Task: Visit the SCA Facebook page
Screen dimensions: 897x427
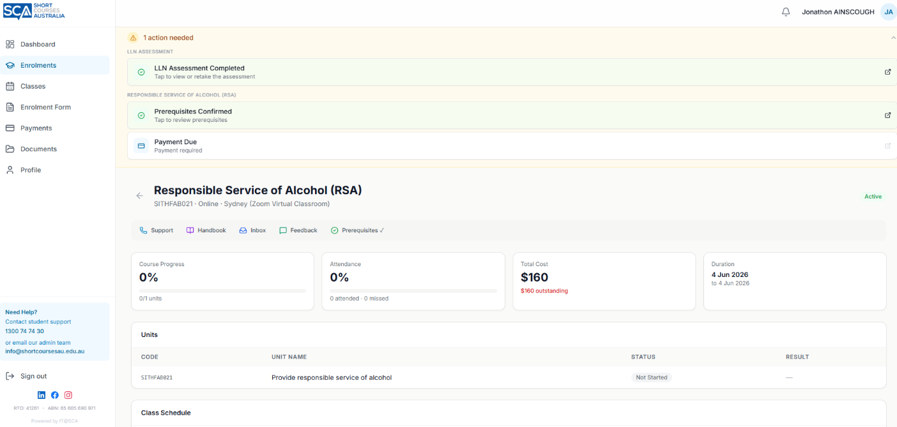Action: pos(55,395)
